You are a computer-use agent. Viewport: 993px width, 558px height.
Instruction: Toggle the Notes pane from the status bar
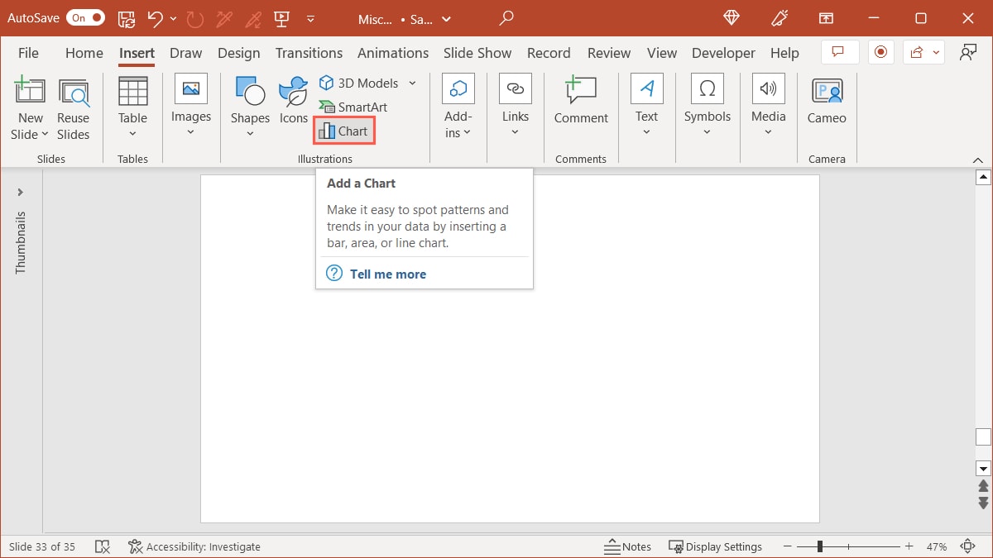tap(629, 546)
